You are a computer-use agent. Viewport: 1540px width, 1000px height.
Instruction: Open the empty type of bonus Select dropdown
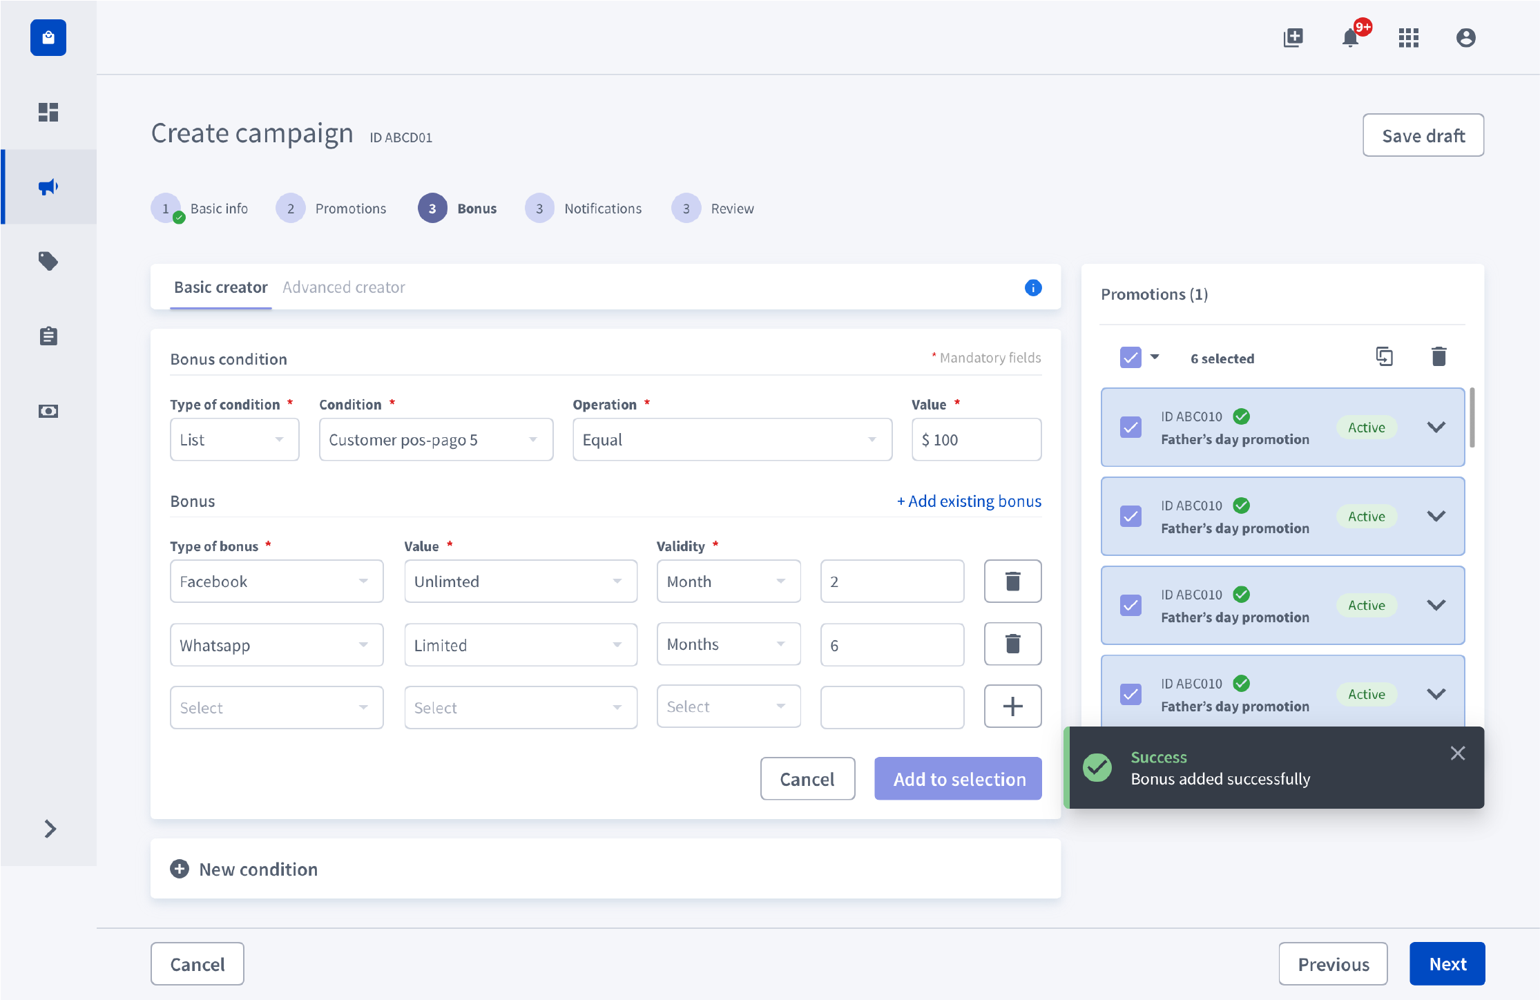coord(276,707)
